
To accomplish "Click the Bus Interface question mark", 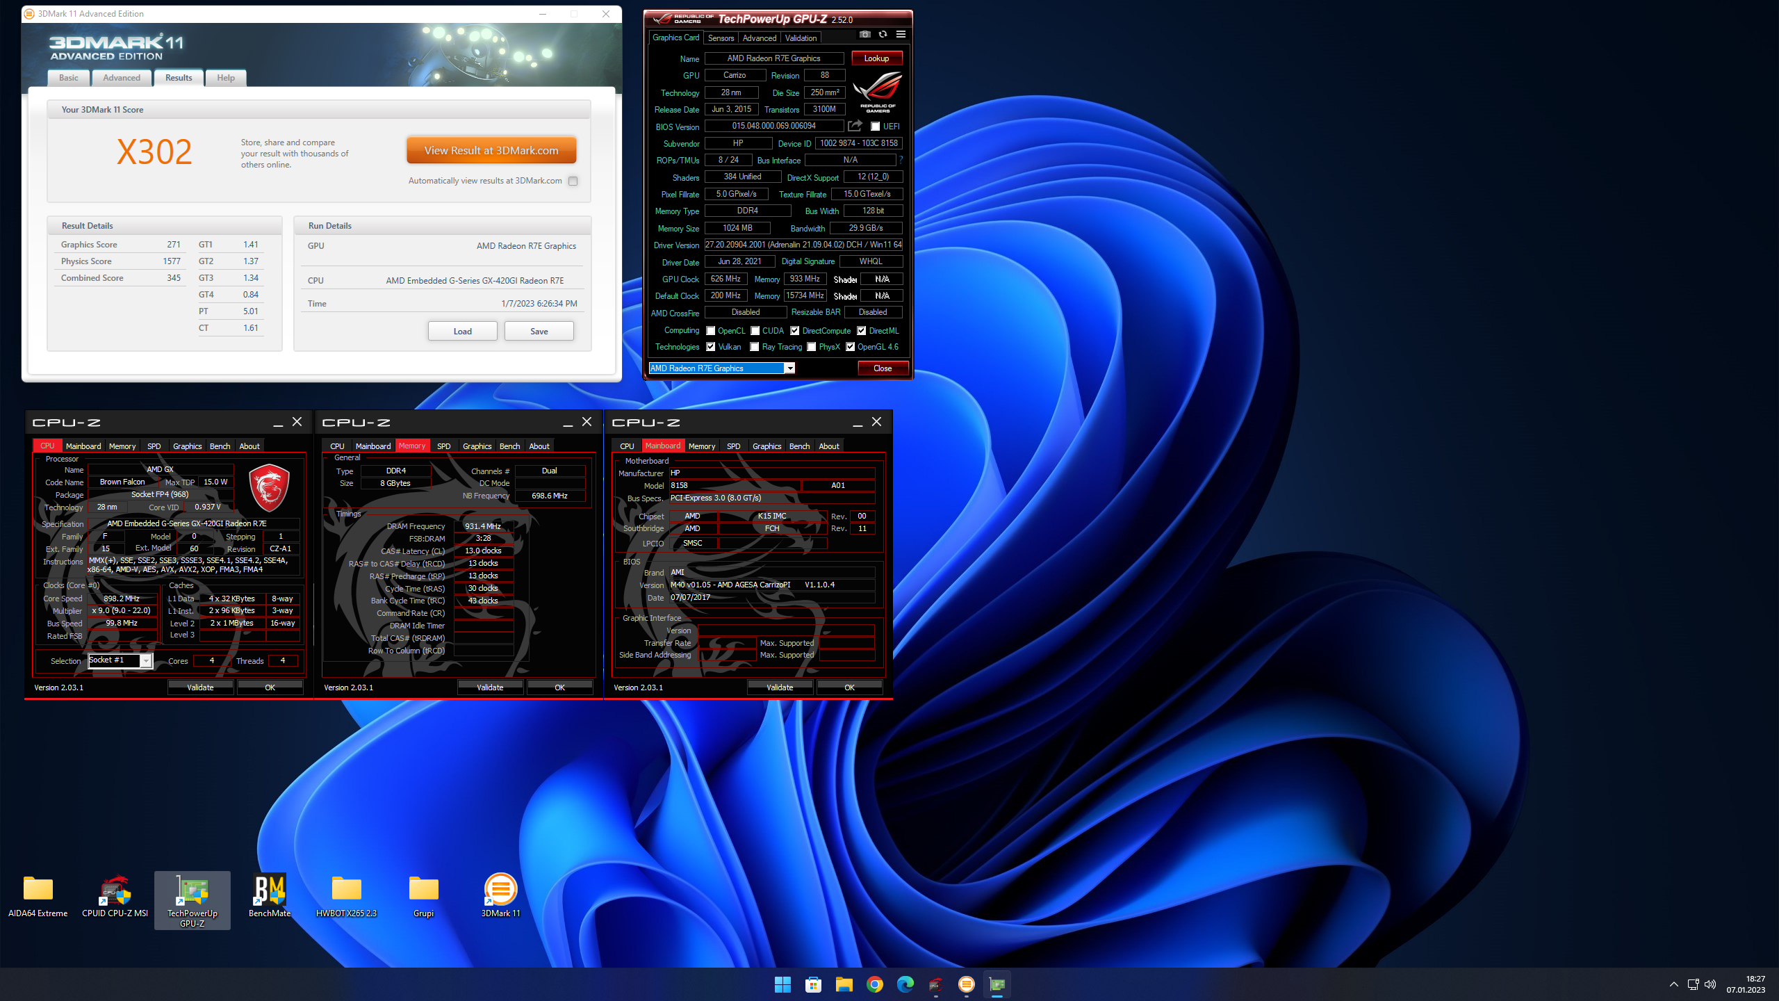I will coord(901,161).
